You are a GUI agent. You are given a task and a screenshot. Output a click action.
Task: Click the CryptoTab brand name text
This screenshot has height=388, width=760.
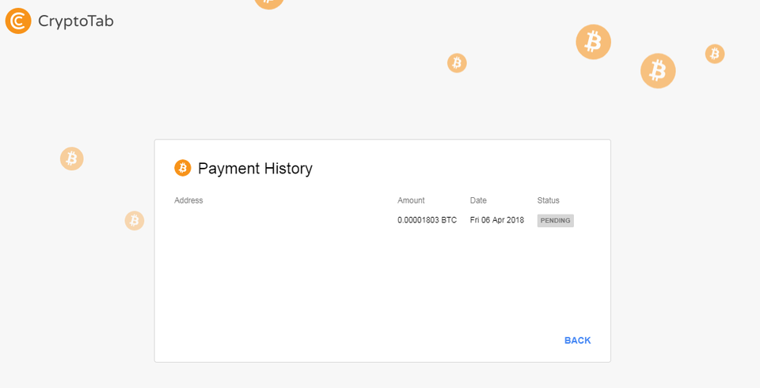(76, 21)
